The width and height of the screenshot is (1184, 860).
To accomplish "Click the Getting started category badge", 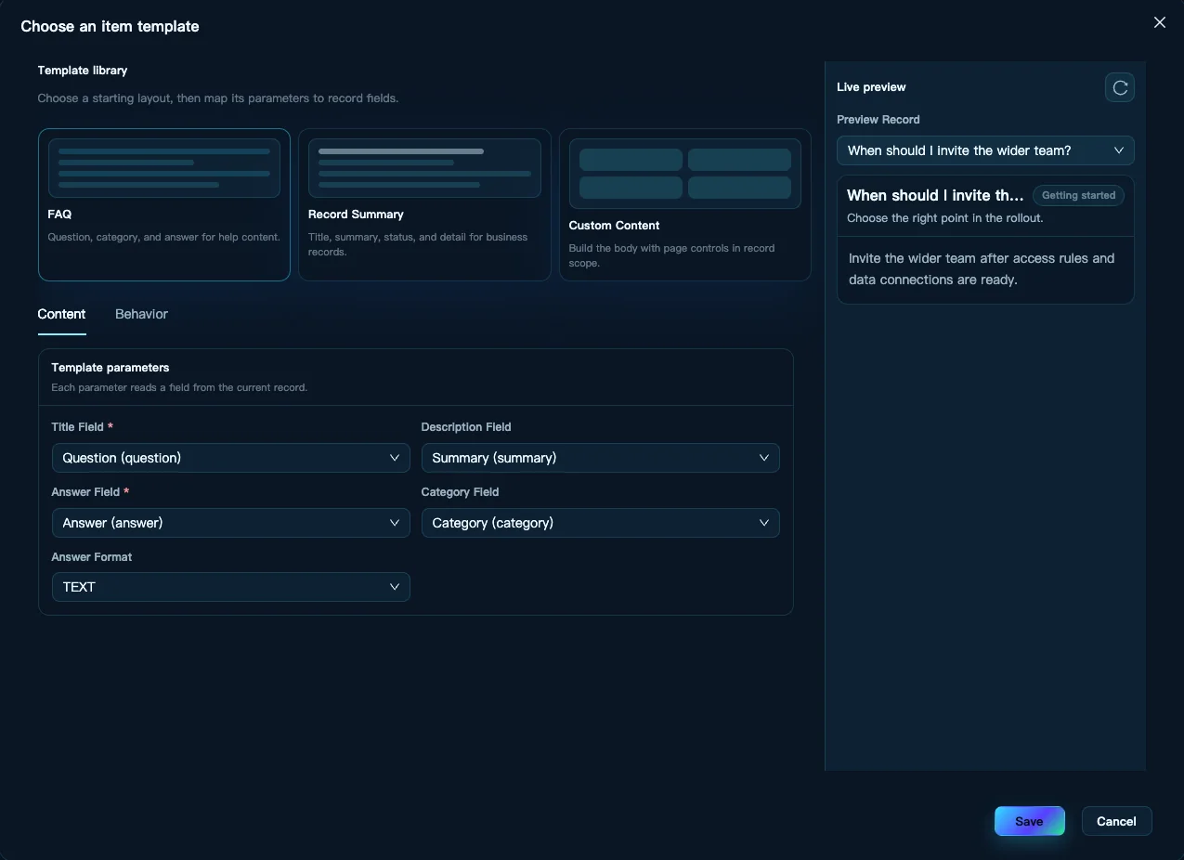I will click(1078, 196).
